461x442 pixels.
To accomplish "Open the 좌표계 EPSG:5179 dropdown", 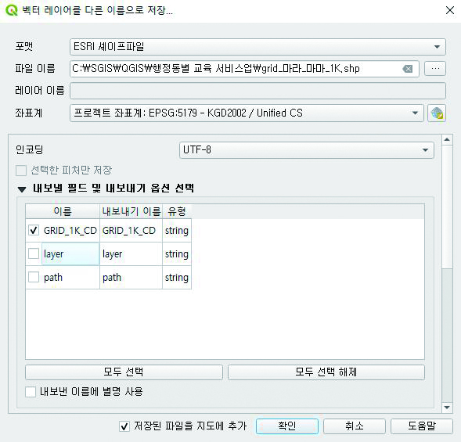I will point(247,113).
